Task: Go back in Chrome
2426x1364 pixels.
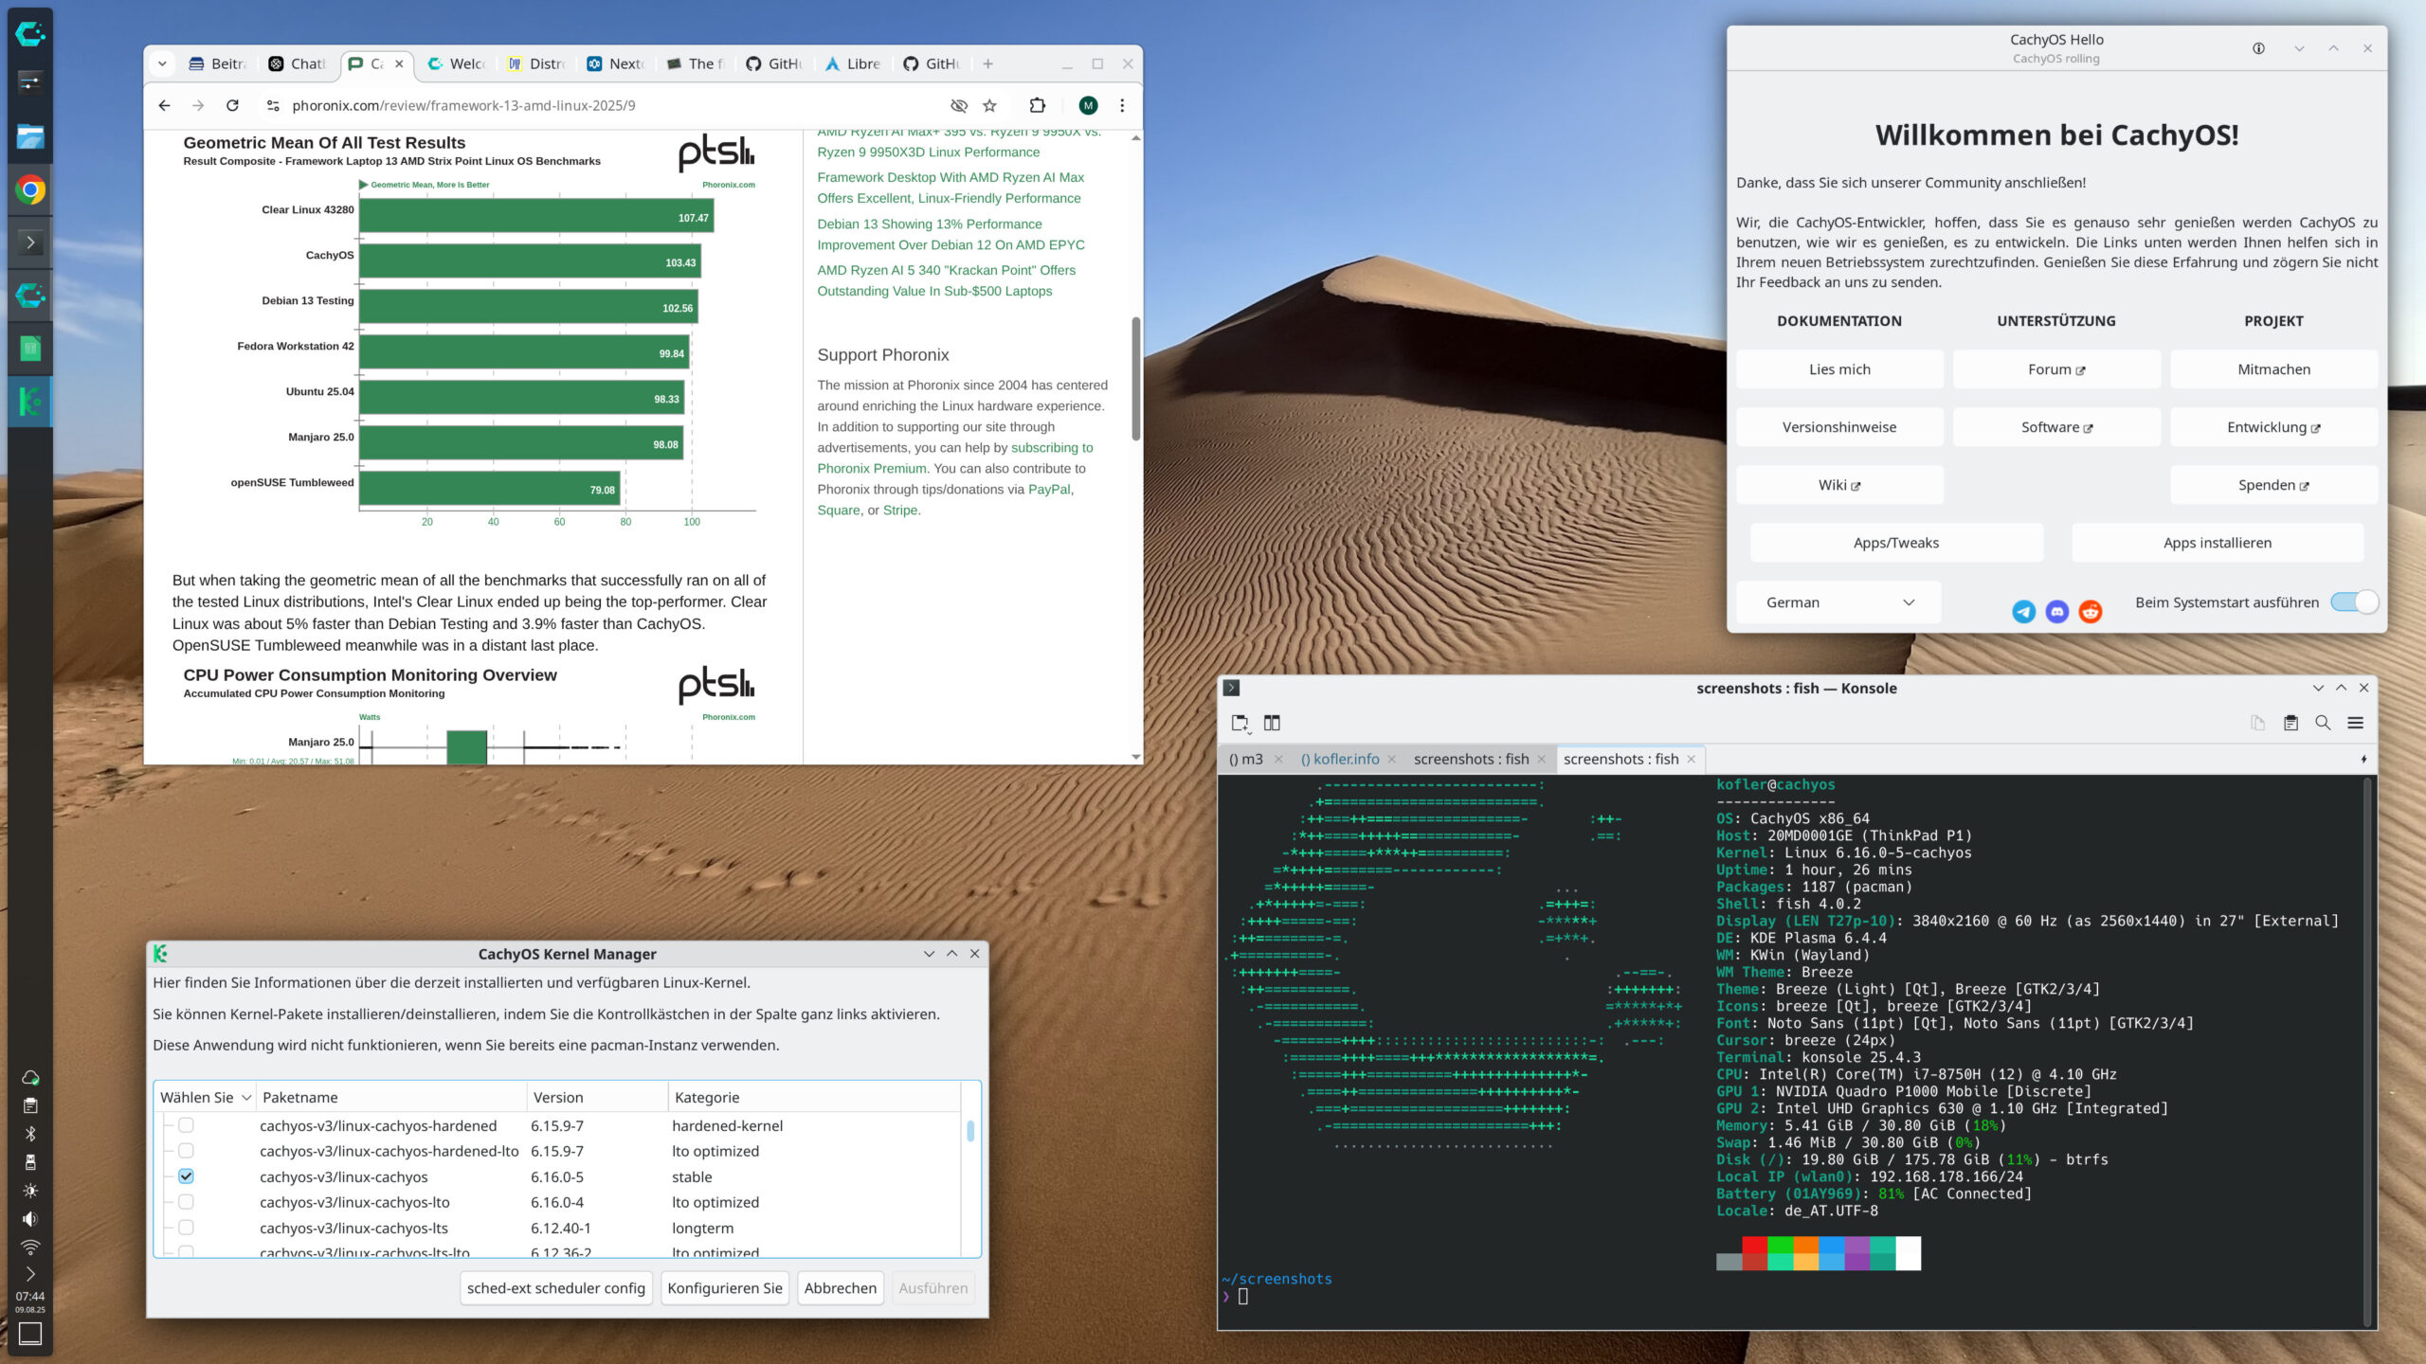Action: click(164, 105)
